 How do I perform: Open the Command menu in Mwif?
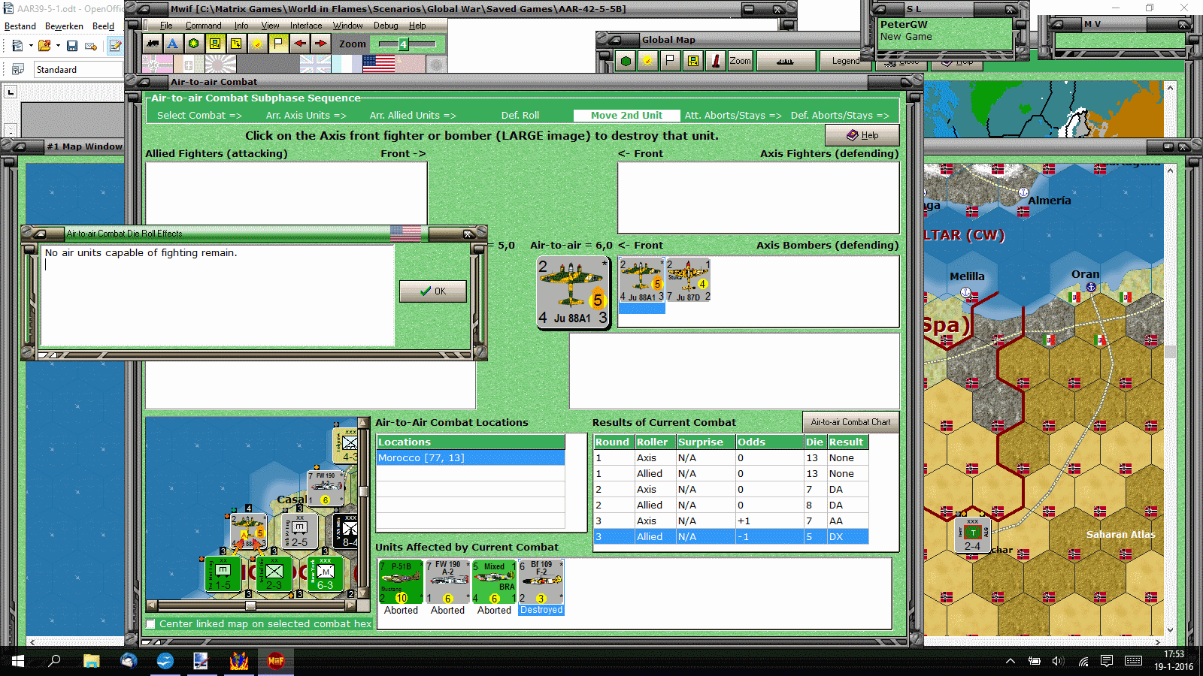(203, 26)
